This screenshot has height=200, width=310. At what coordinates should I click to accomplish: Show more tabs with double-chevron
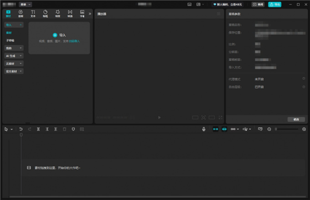click(x=90, y=14)
